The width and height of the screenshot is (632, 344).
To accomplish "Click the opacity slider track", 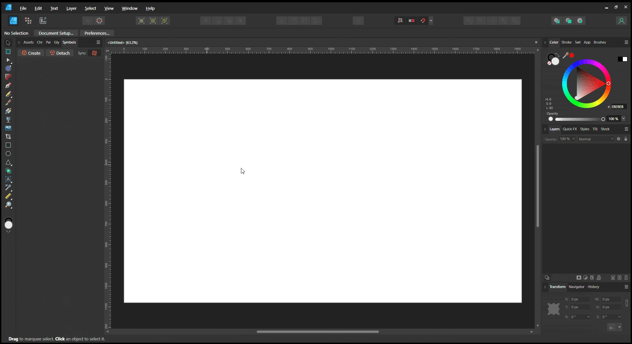I will pos(579,119).
